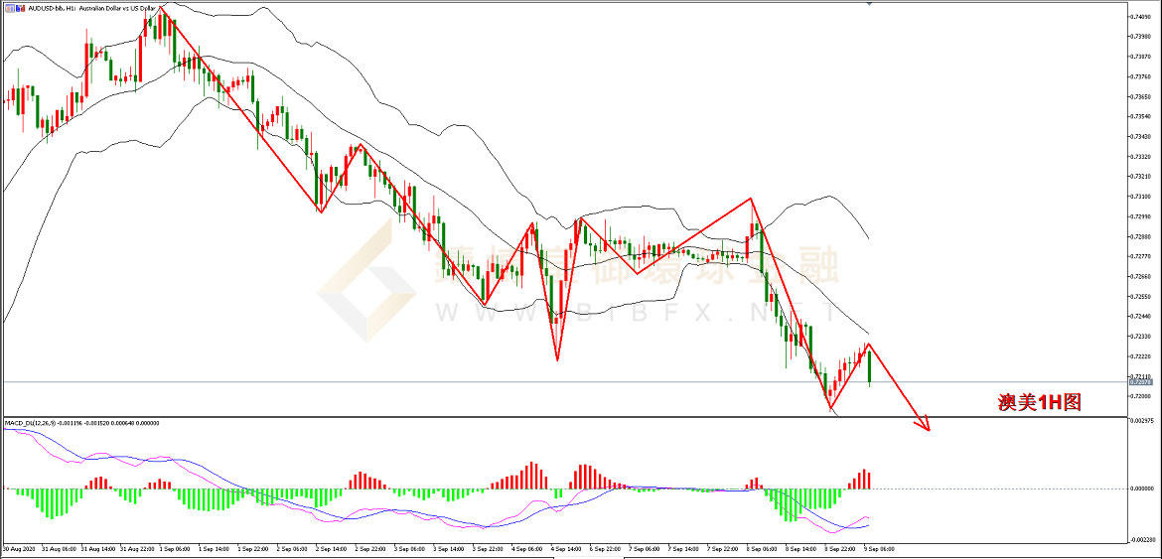Click the 0.73100 price level on scale
Image resolution: width=1162 pixels, height=559 pixels.
[x=1140, y=197]
